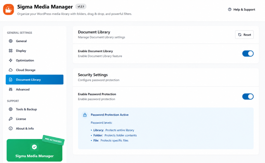Click the Tools & Backup gear icon
Viewport: 265px width, 163px height.
(11, 109)
